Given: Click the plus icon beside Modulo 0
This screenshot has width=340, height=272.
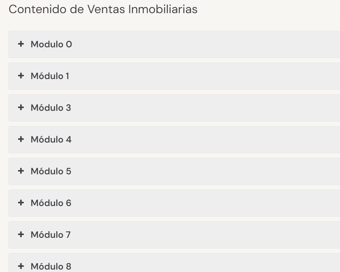Looking at the screenshot, I should click(21, 44).
